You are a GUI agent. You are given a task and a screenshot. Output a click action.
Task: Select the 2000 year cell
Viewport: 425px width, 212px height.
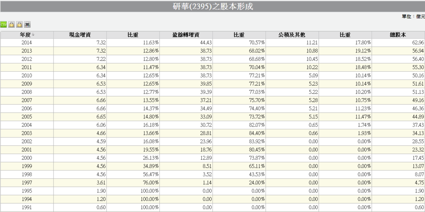click(27, 158)
